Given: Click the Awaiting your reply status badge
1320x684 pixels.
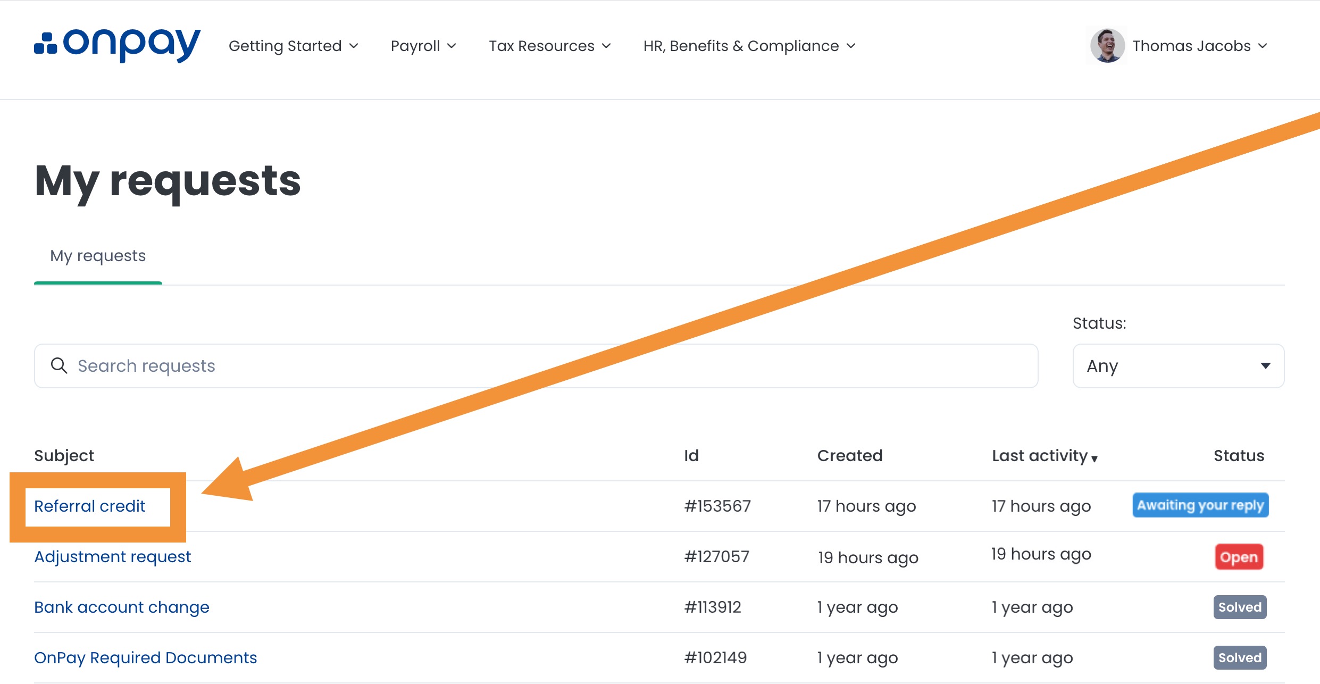Looking at the screenshot, I should (x=1200, y=505).
